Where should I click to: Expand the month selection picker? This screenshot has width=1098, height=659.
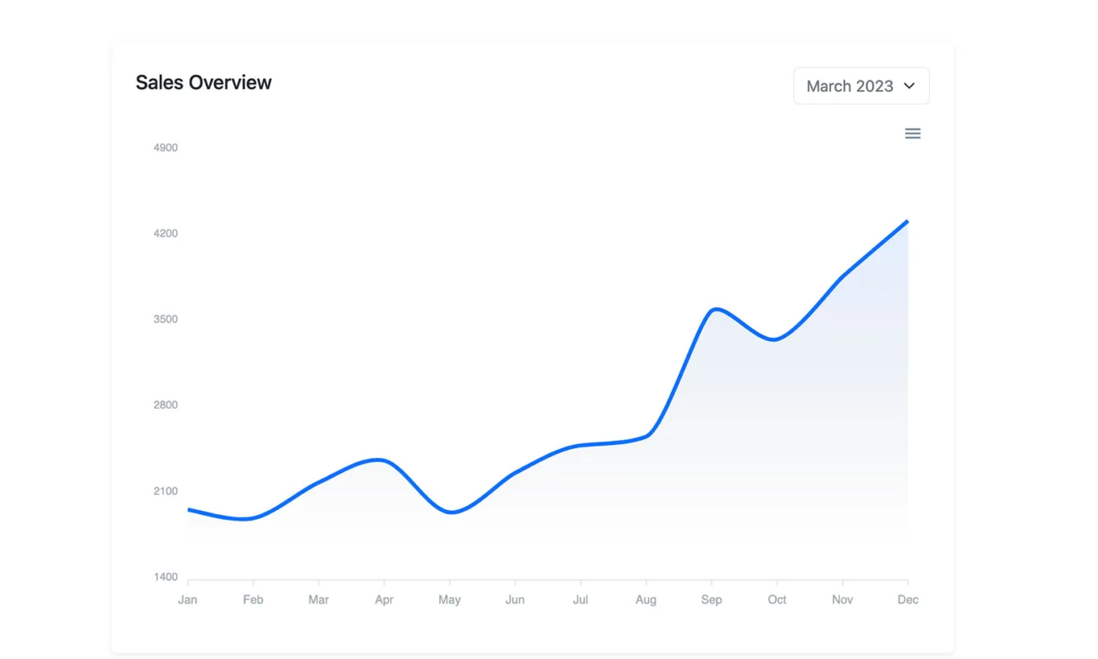[x=861, y=85]
